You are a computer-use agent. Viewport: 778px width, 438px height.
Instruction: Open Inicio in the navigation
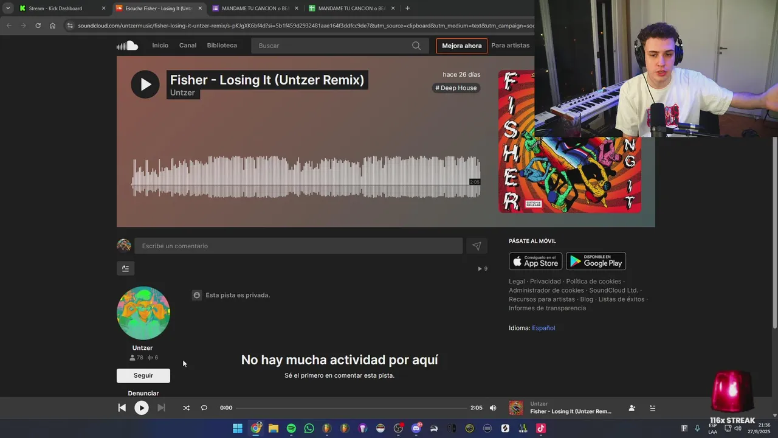click(x=160, y=46)
